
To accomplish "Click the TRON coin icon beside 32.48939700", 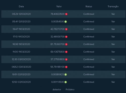I will [66, 37].
